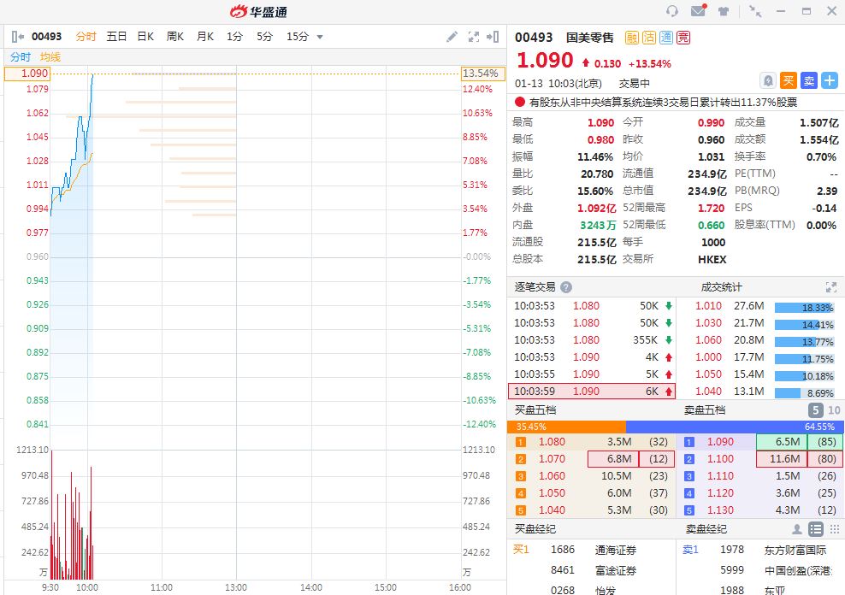Viewport: 845px width, 595px height.
Task: Switch to the 五日 chart tab
Action: [116, 37]
